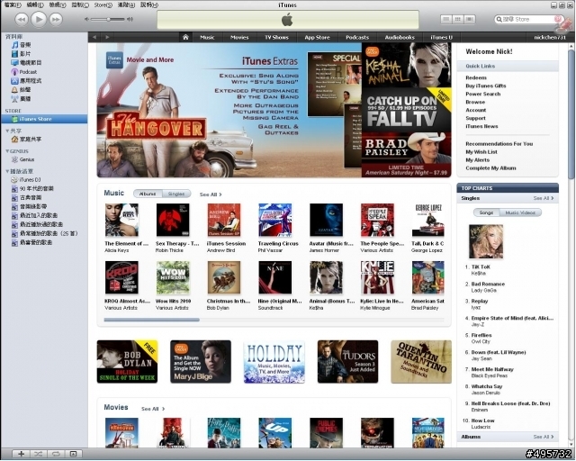576x461 pixels.
Task: Switch Top Charts to Songs
Action: [x=486, y=212]
